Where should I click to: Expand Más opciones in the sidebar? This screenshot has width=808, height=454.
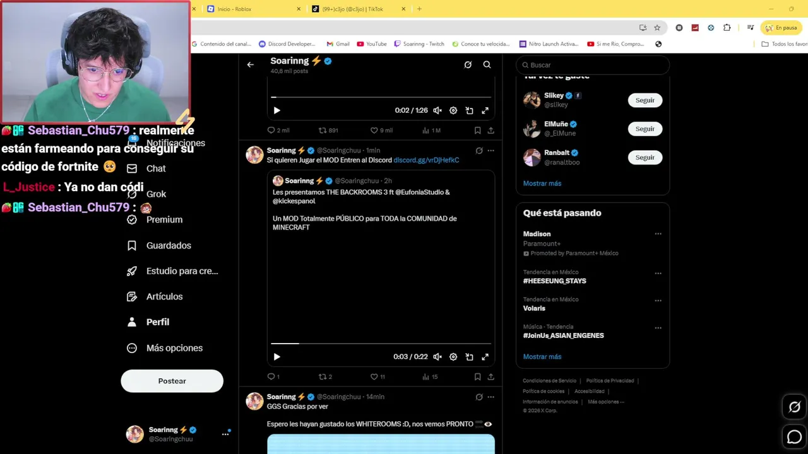tap(165, 348)
